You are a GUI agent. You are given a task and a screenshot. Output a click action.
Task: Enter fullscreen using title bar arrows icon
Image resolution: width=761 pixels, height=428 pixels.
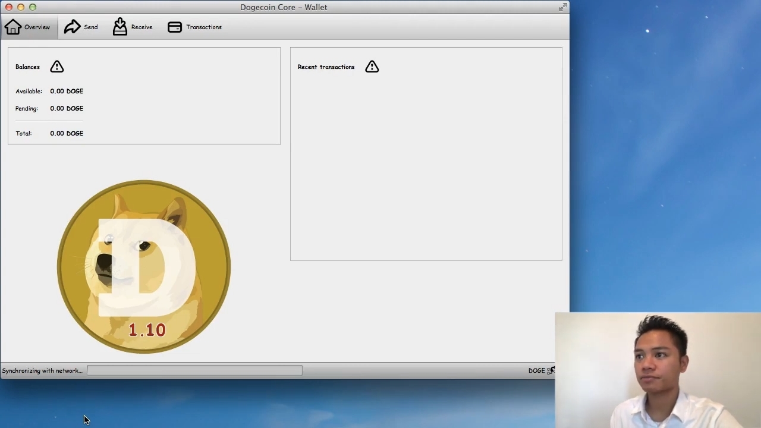pos(562,7)
